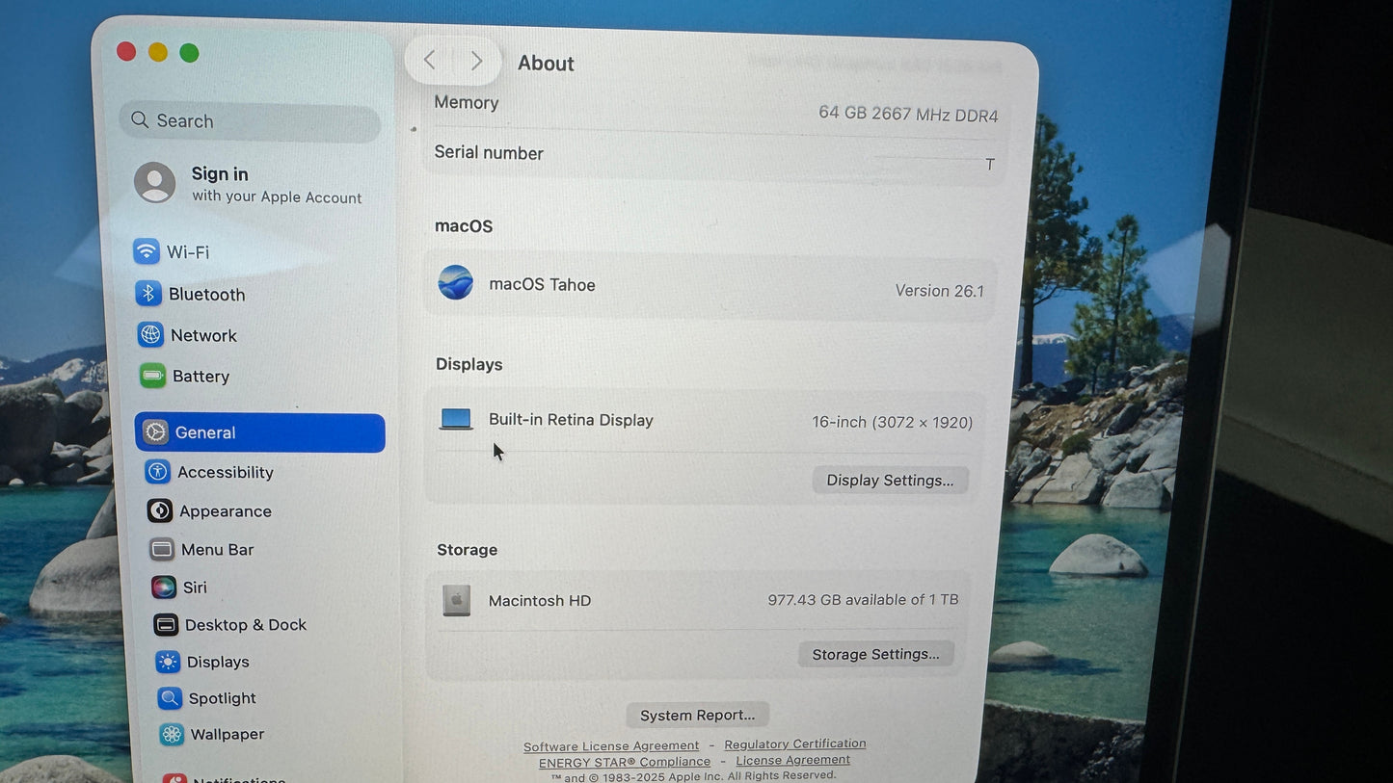Click the back navigation chevron
Image resolution: width=1393 pixels, height=783 pixels.
pyautogui.click(x=429, y=60)
